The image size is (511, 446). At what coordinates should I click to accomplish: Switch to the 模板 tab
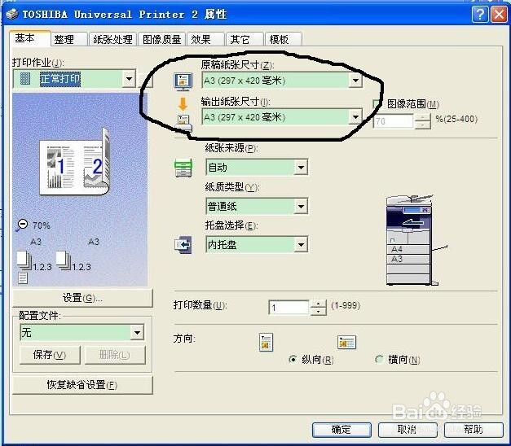tap(284, 39)
